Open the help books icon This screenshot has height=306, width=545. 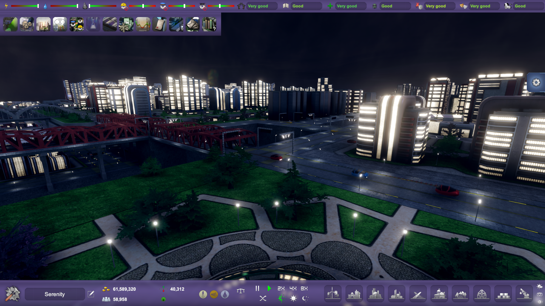[209, 24]
